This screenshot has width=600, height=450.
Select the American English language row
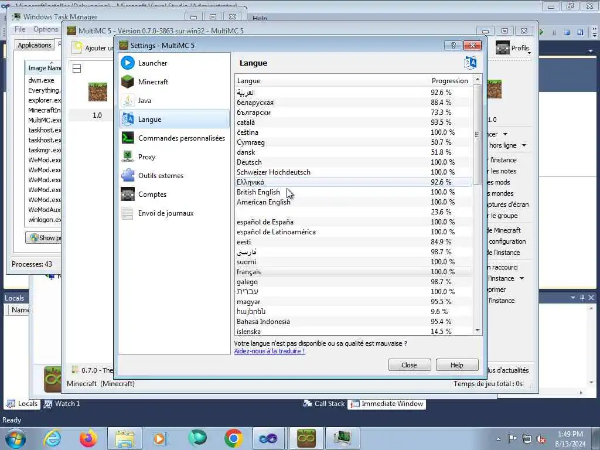(x=353, y=202)
